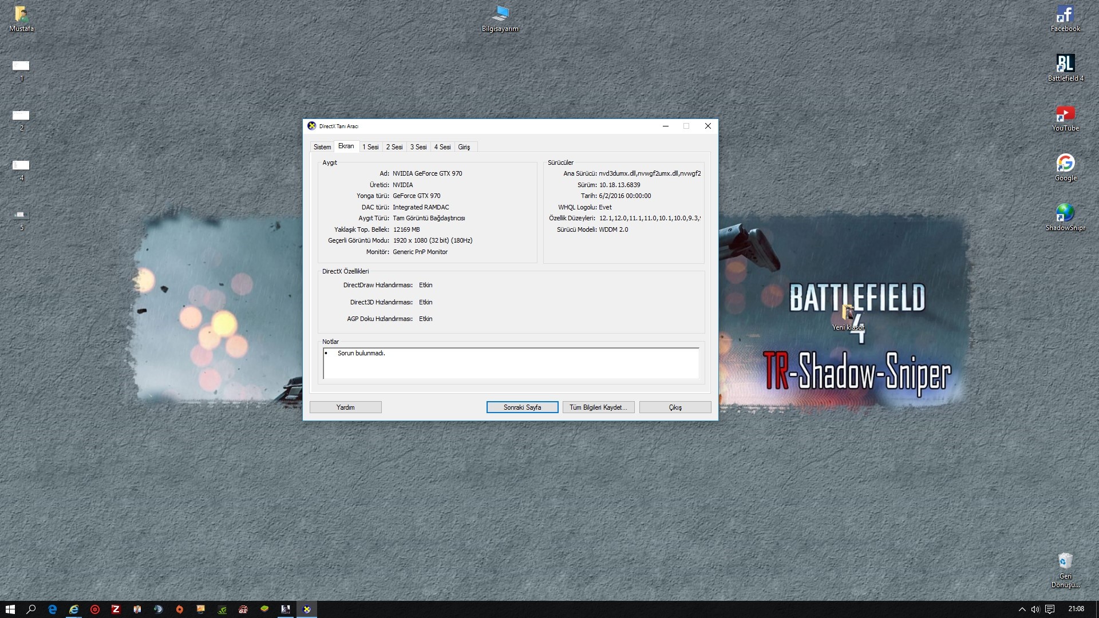Close the DirectX Tanı Aracı window
The width and height of the screenshot is (1099, 618).
pos(708,126)
